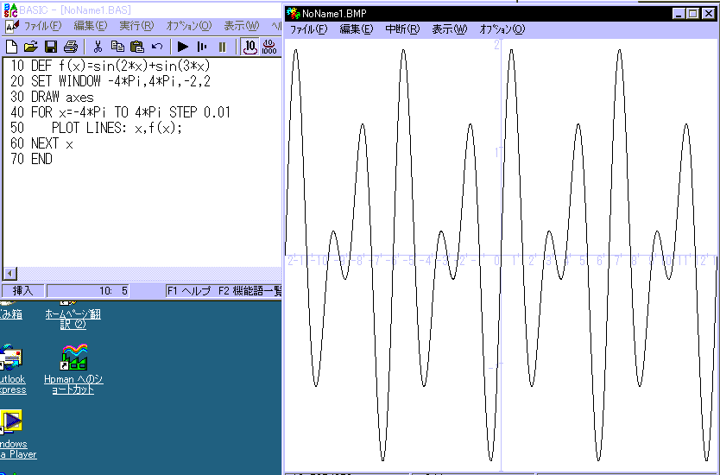The width and height of the screenshot is (720, 475).
Task: Open 表示(W) menu in BASIC editor
Action: pyautogui.click(x=242, y=26)
